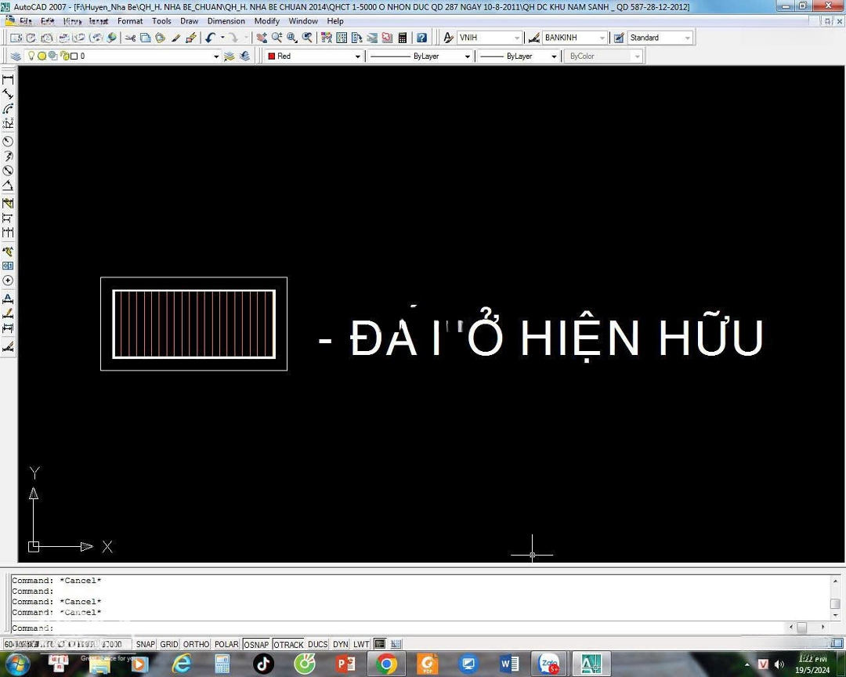
Task: Toggle OSNAP object snap
Action: pyautogui.click(x=256, y=644)
